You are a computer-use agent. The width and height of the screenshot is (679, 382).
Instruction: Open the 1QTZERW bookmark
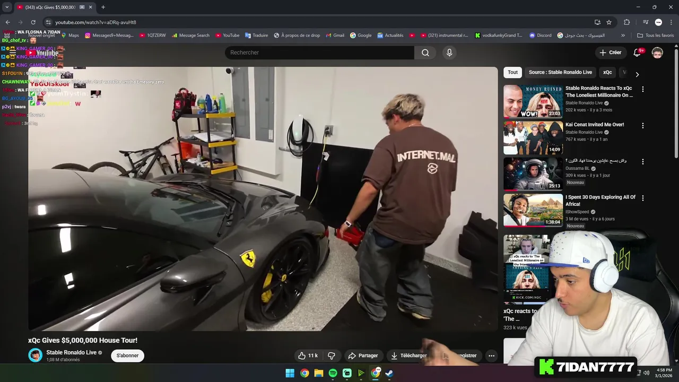click(153, 36)
